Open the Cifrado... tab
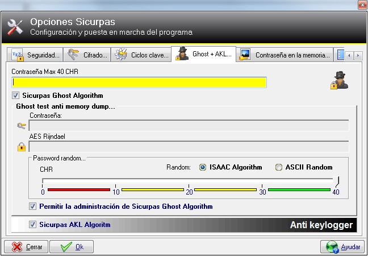Image resolution: width=368 pixels, height=256 pixels. (x=87, y=55)
